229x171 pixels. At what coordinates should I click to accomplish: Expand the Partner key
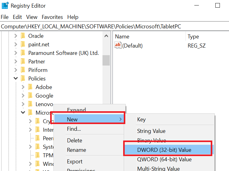coord(16,61)
